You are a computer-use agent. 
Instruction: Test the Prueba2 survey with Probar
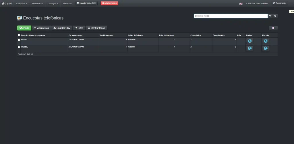click(x=250, y=48)
